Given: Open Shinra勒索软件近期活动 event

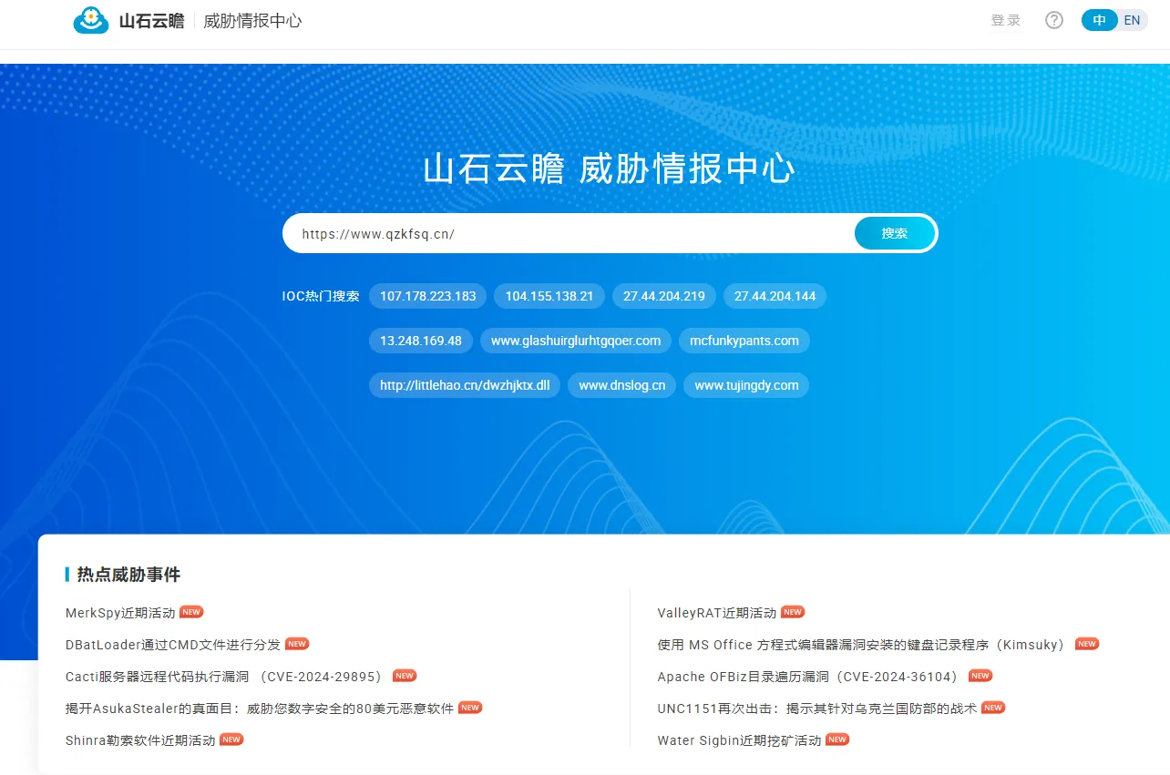Looking at the screenshot, I should pyautogui.click(x=140, y=740).
